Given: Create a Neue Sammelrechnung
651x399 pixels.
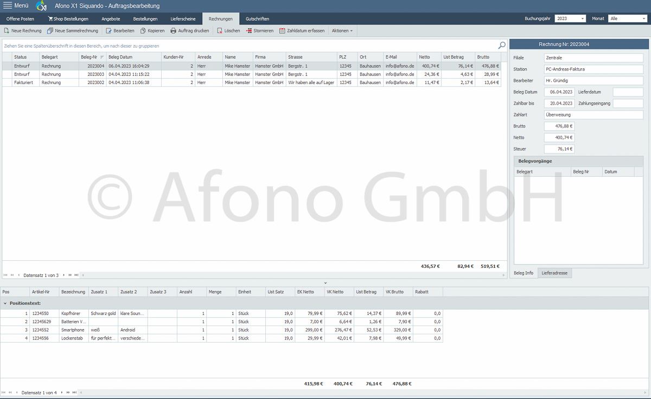Looking at the screenshot, I should pyautogui.click(x=73, y=31).
